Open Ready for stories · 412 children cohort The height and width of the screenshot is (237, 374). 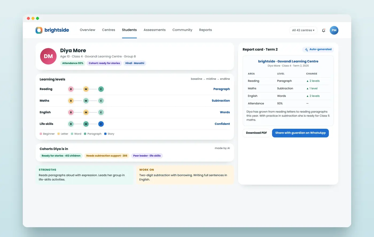pyautogui.click(x=61, y=156)
